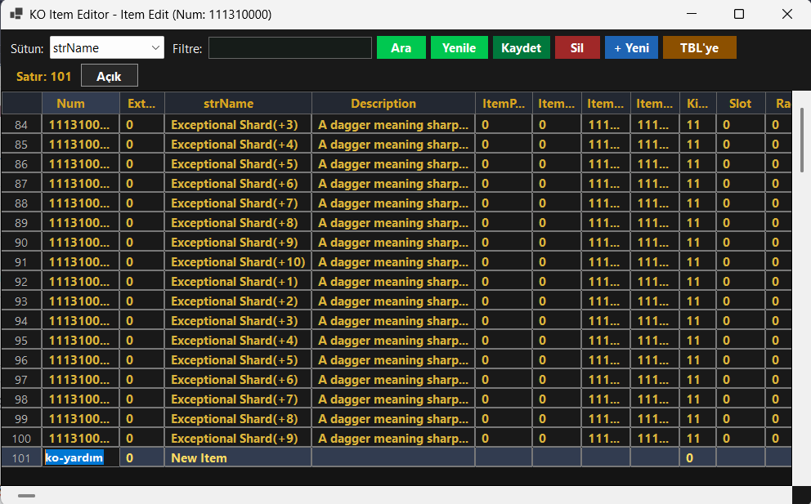
Task: Click the Description cell in row 87
Action: pyautogui.click(x=393, y=184)
